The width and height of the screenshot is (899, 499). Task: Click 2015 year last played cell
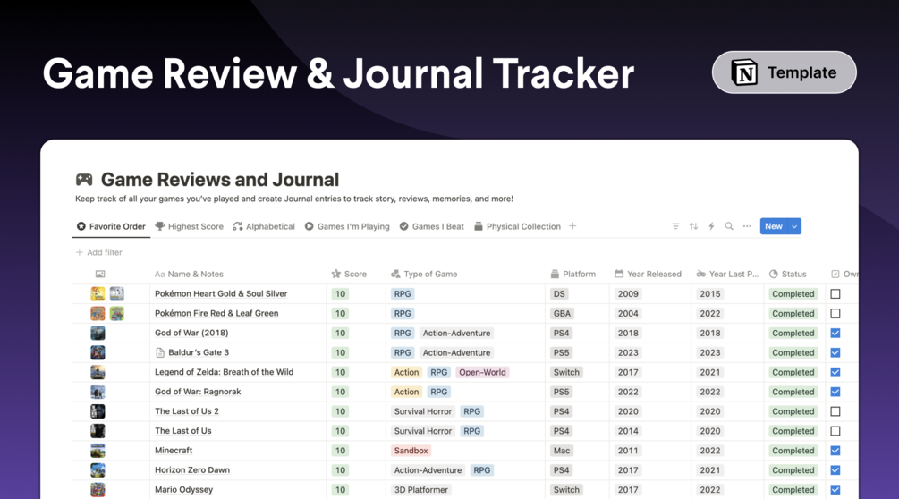(x=709, y=294)
